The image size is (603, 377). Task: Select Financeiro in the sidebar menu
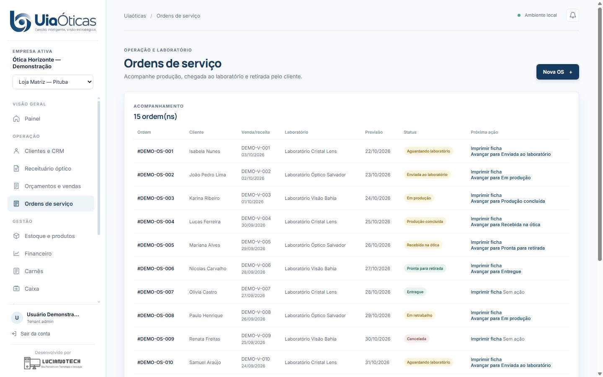coord(51,254)
